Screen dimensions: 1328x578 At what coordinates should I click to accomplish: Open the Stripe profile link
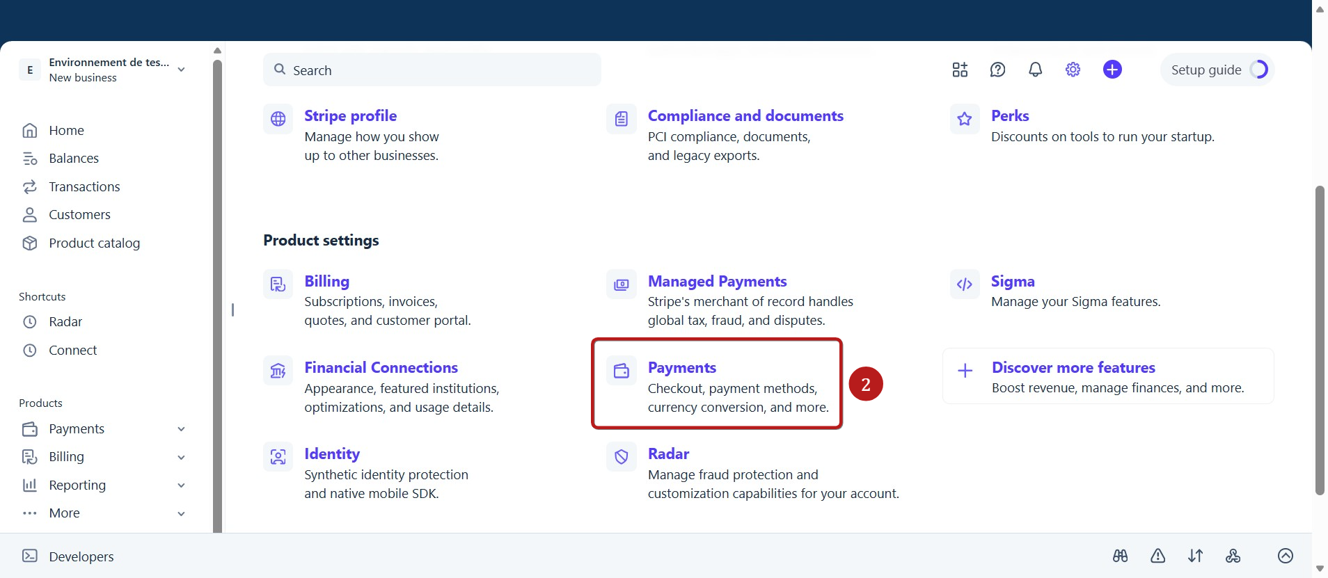[350, 115]
